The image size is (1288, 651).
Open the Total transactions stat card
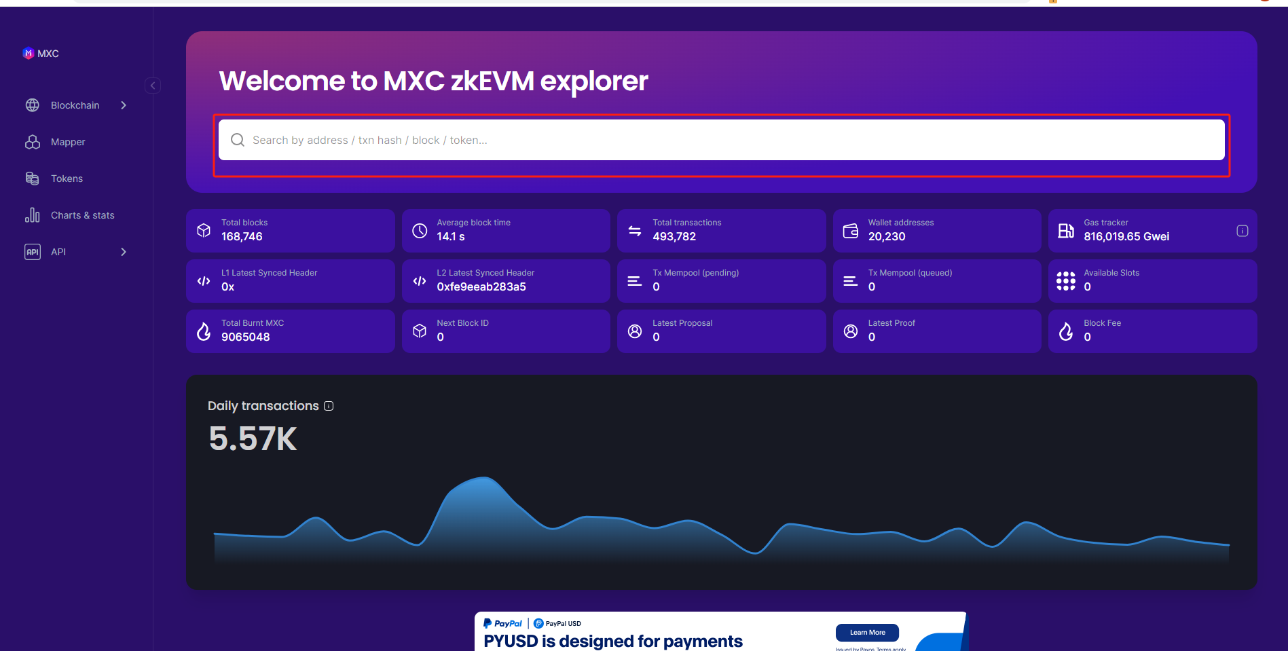coord(721,231)
